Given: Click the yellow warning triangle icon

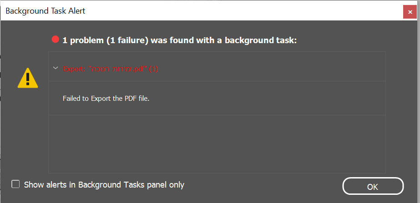Looking at the screenshot, I should [28, 78].
